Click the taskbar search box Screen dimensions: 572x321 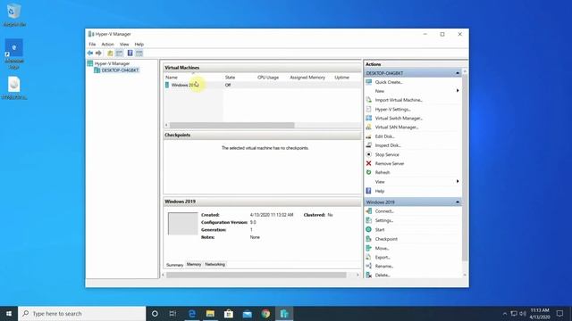(81, 313)
